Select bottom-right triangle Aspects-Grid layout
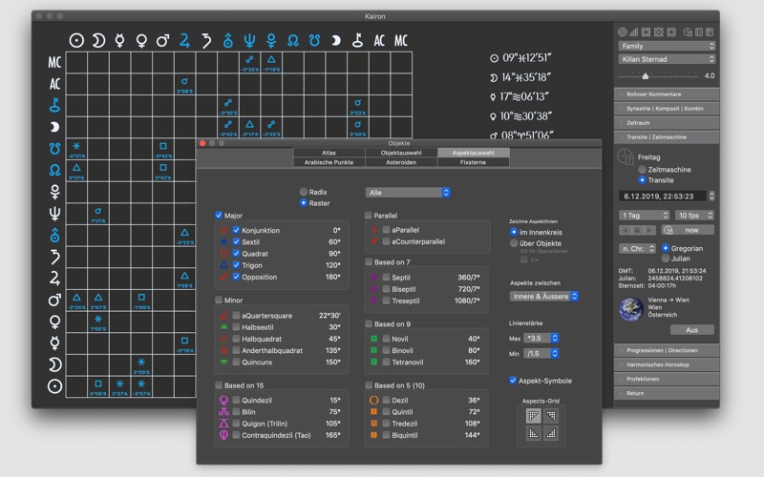This screenshot has width=764, height=477. click(551, 433)
